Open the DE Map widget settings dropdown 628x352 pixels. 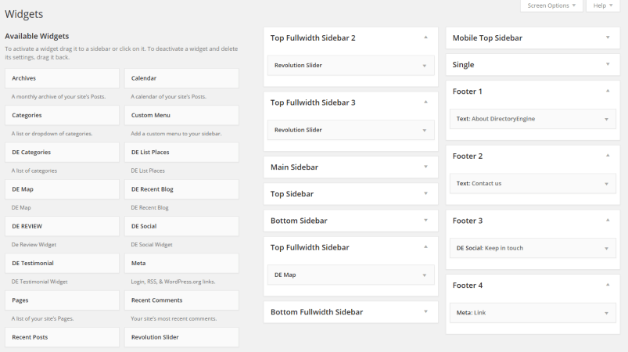coord(425,275)
